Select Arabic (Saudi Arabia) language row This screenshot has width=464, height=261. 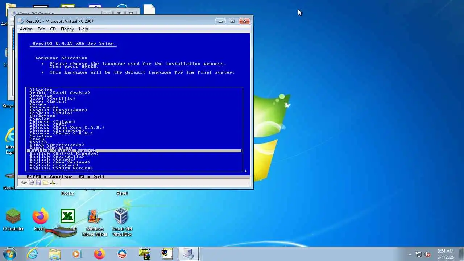point(60,93)
